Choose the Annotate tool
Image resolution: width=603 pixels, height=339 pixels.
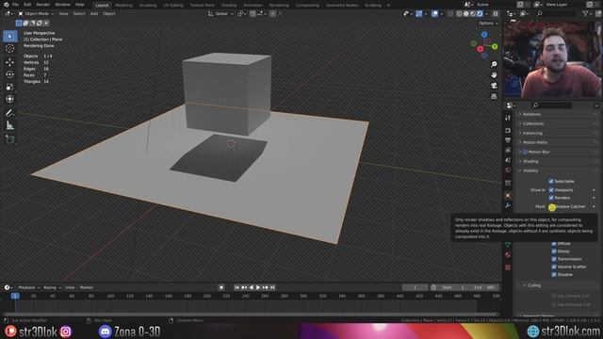(10, 113)
